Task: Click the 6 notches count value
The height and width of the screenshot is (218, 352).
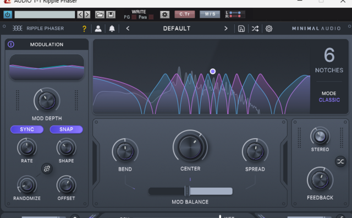Action: point(329,55)
